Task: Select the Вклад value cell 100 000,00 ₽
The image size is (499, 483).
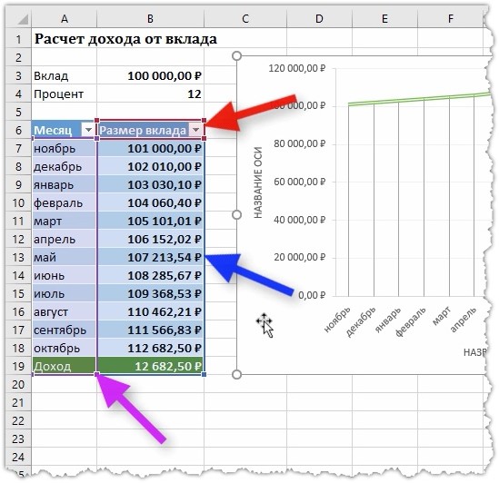Action: click(150, 75)
